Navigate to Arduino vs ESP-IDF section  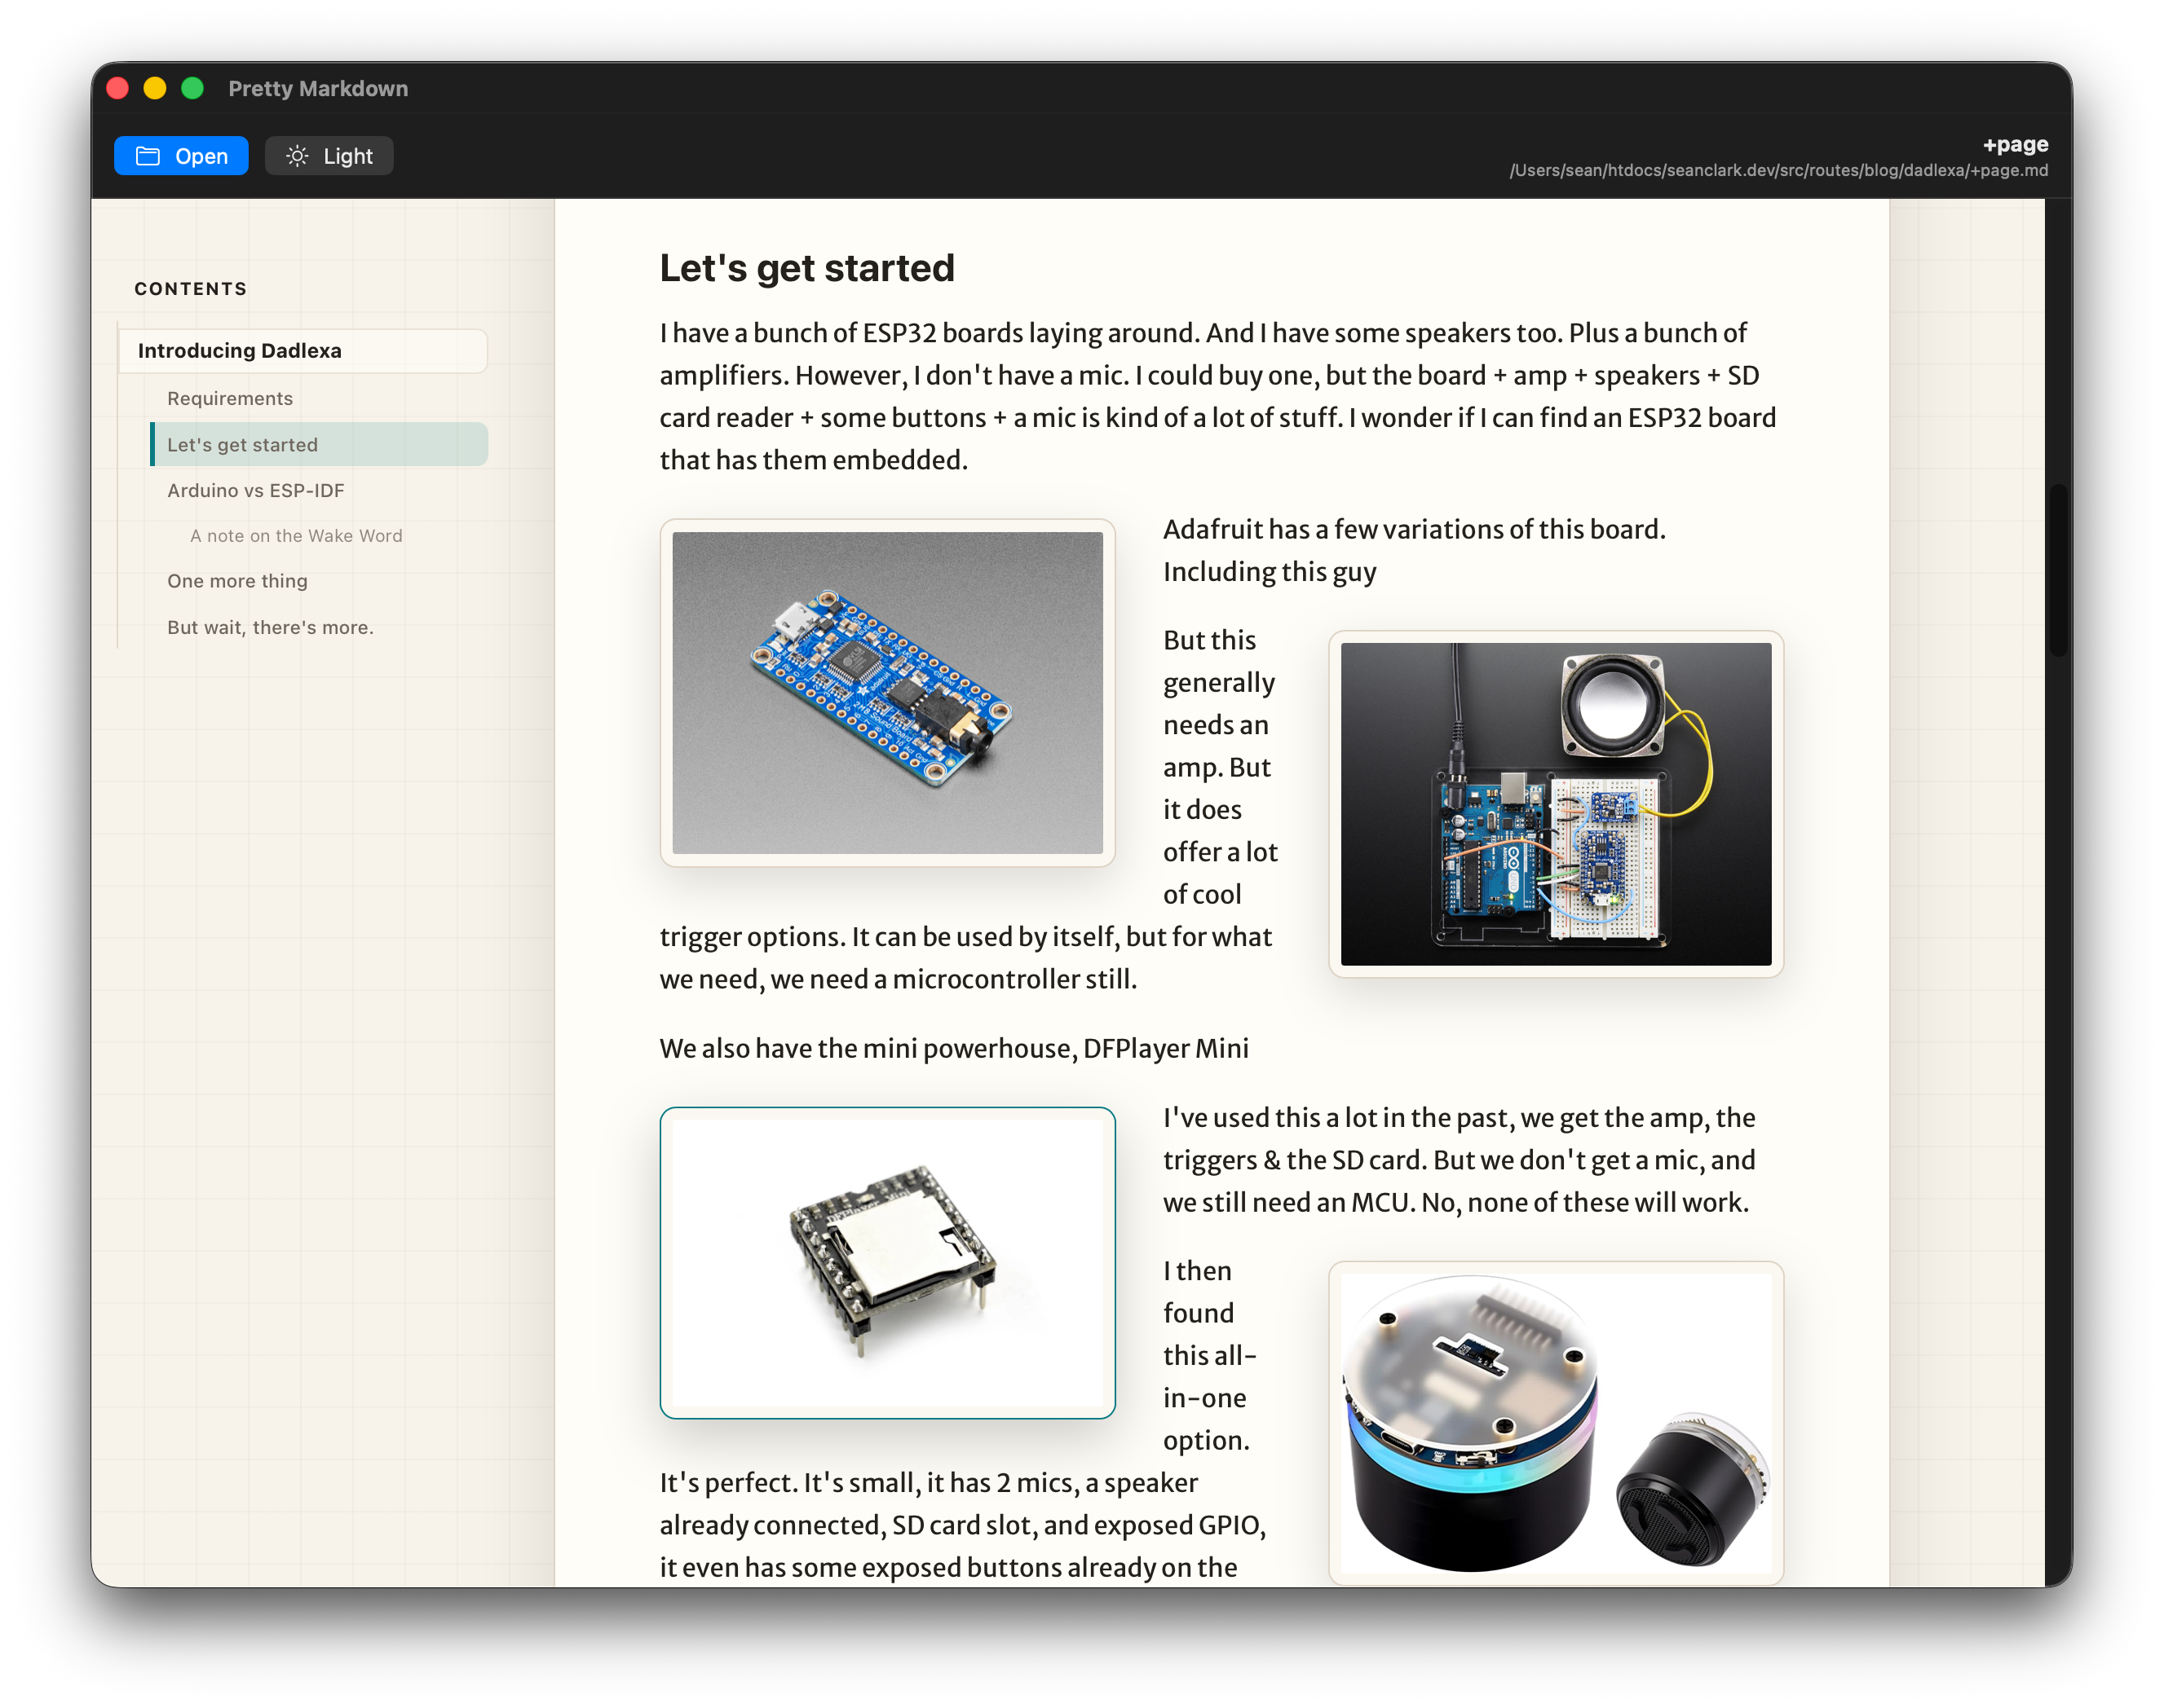click(x=256, y=490)
